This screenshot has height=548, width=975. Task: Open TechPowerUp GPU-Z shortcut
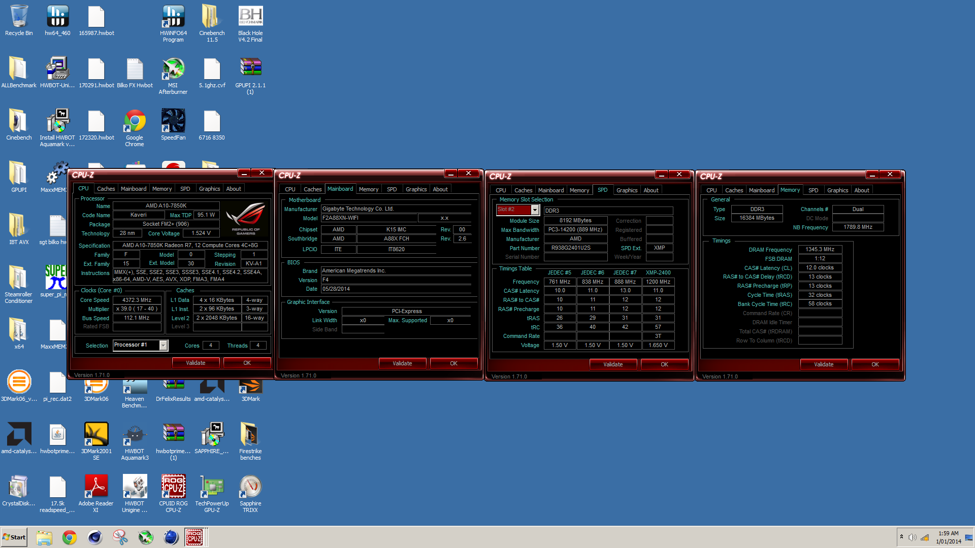point(212,494)
